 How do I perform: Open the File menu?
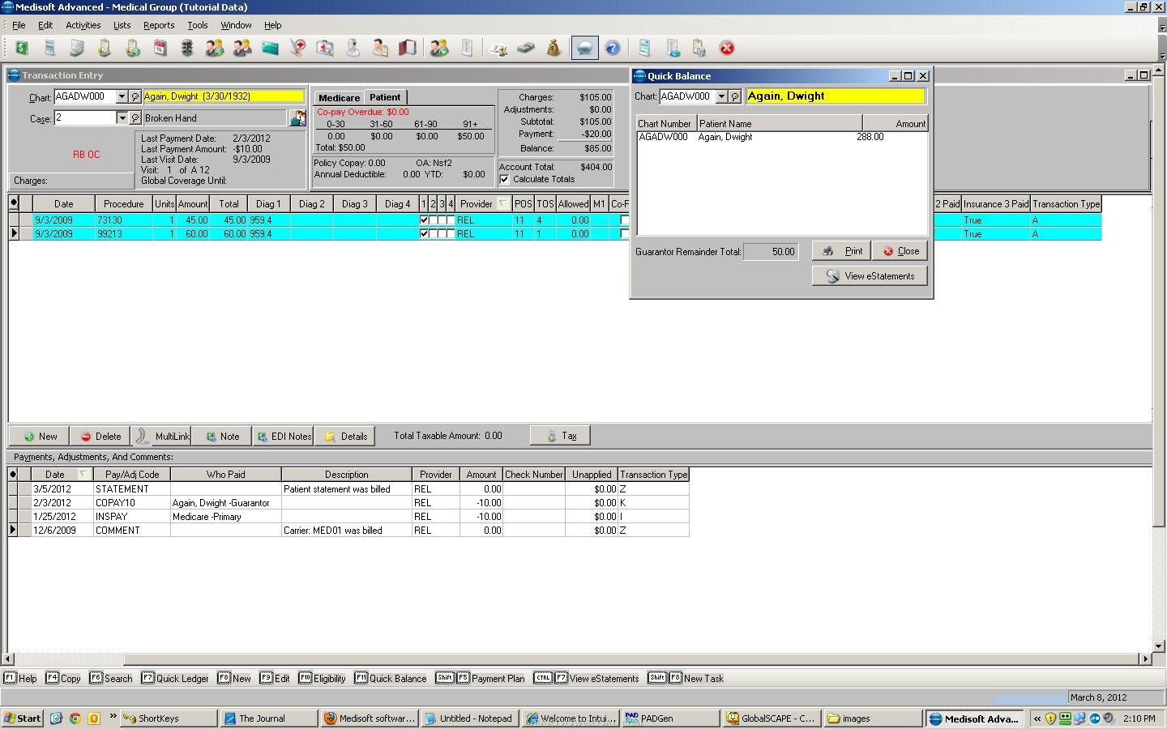coord(19,25)
